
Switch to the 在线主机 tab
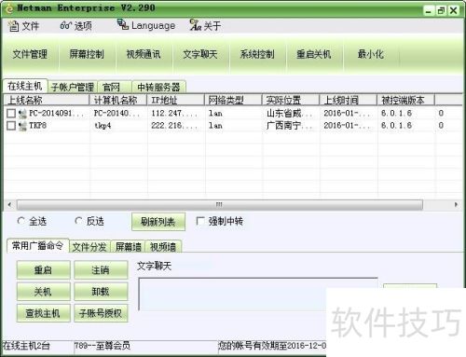click(x=25, y=86)
